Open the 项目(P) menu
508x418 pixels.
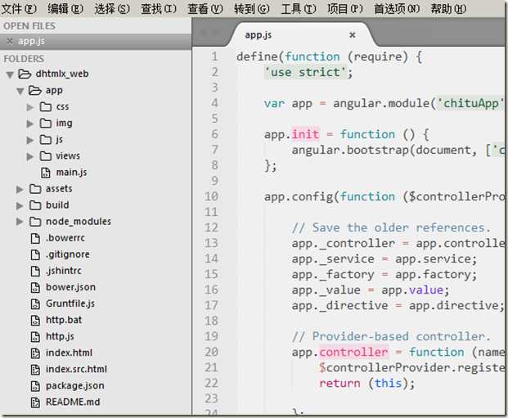pos(345,9)
